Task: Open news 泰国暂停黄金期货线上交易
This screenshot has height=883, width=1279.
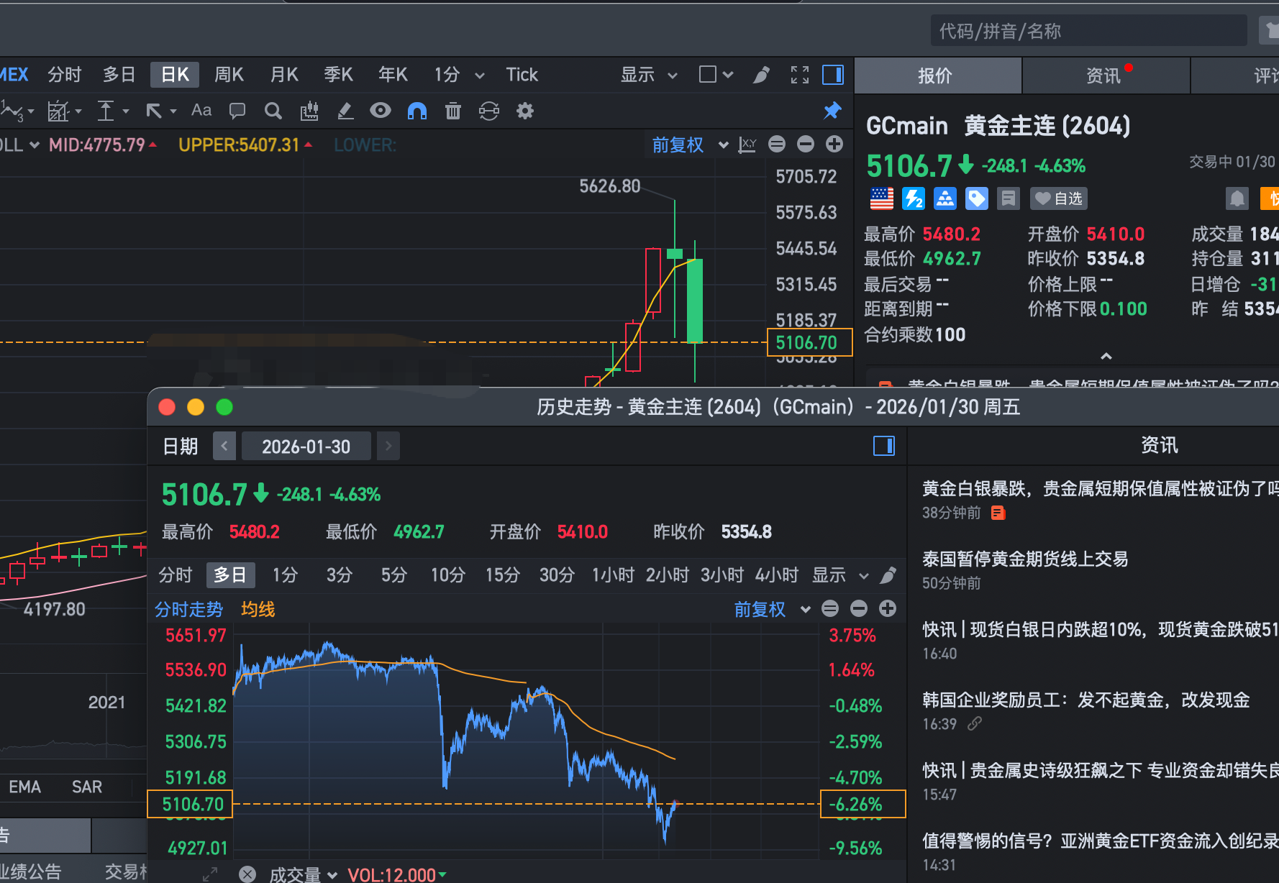Action: click(1025, 559)
